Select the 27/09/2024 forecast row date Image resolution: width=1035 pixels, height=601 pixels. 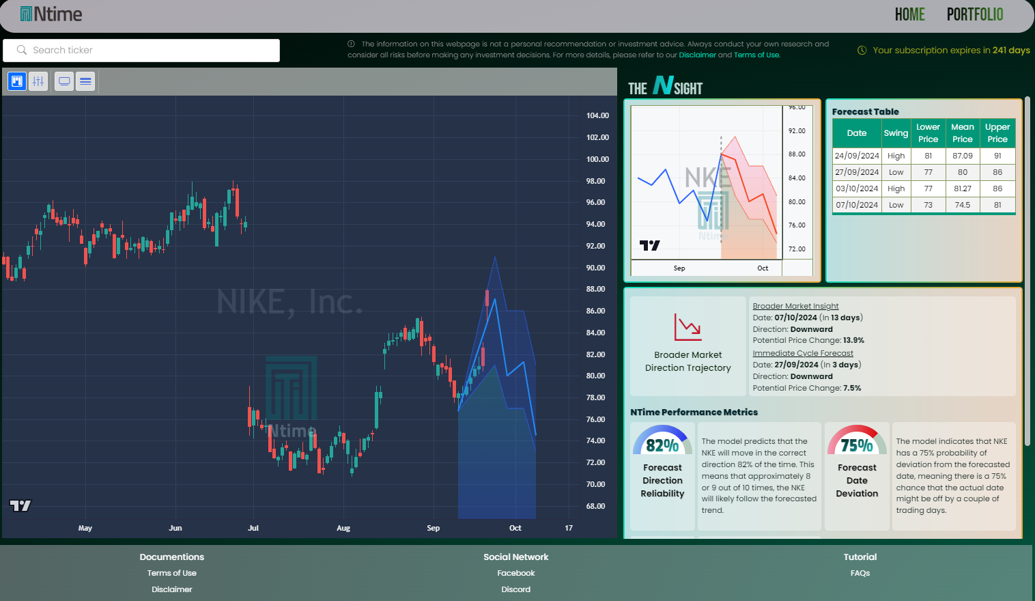click(x=857, y=172)
